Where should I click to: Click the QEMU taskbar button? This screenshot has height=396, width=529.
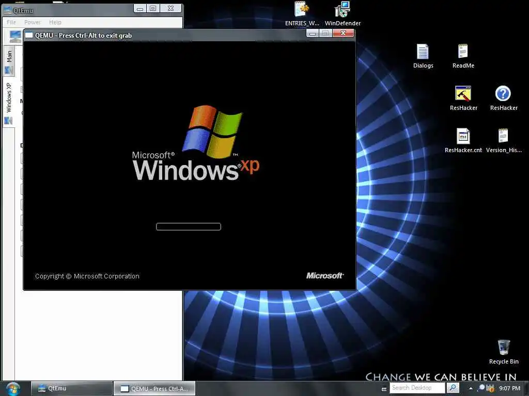click(x=154, y=388)
